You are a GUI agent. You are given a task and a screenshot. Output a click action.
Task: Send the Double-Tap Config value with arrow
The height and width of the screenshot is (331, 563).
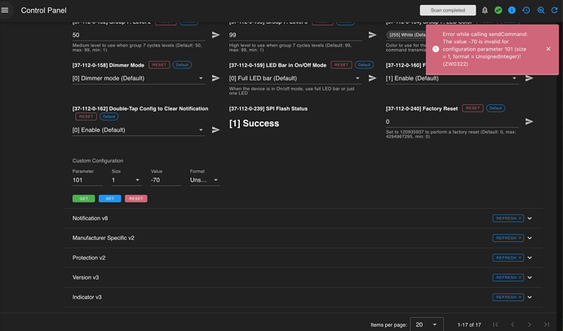point(215,130)
